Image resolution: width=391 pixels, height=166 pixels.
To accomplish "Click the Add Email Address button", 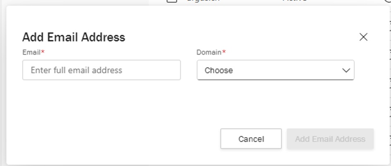I will click(x=330, y=139).
